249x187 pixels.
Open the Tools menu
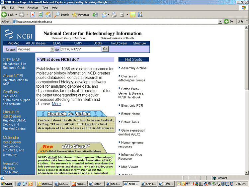45,8
